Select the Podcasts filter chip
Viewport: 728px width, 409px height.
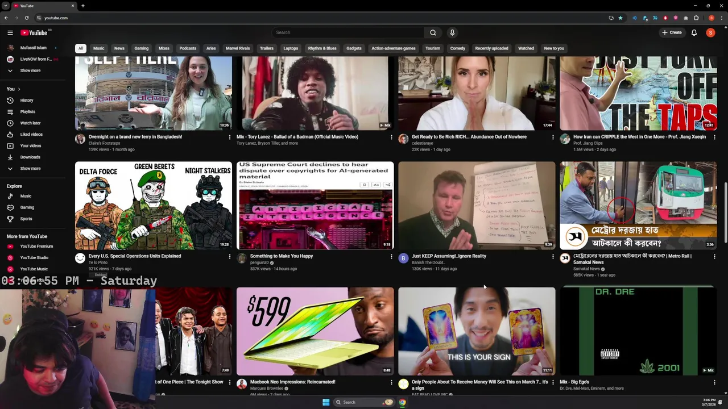(188, 48)
